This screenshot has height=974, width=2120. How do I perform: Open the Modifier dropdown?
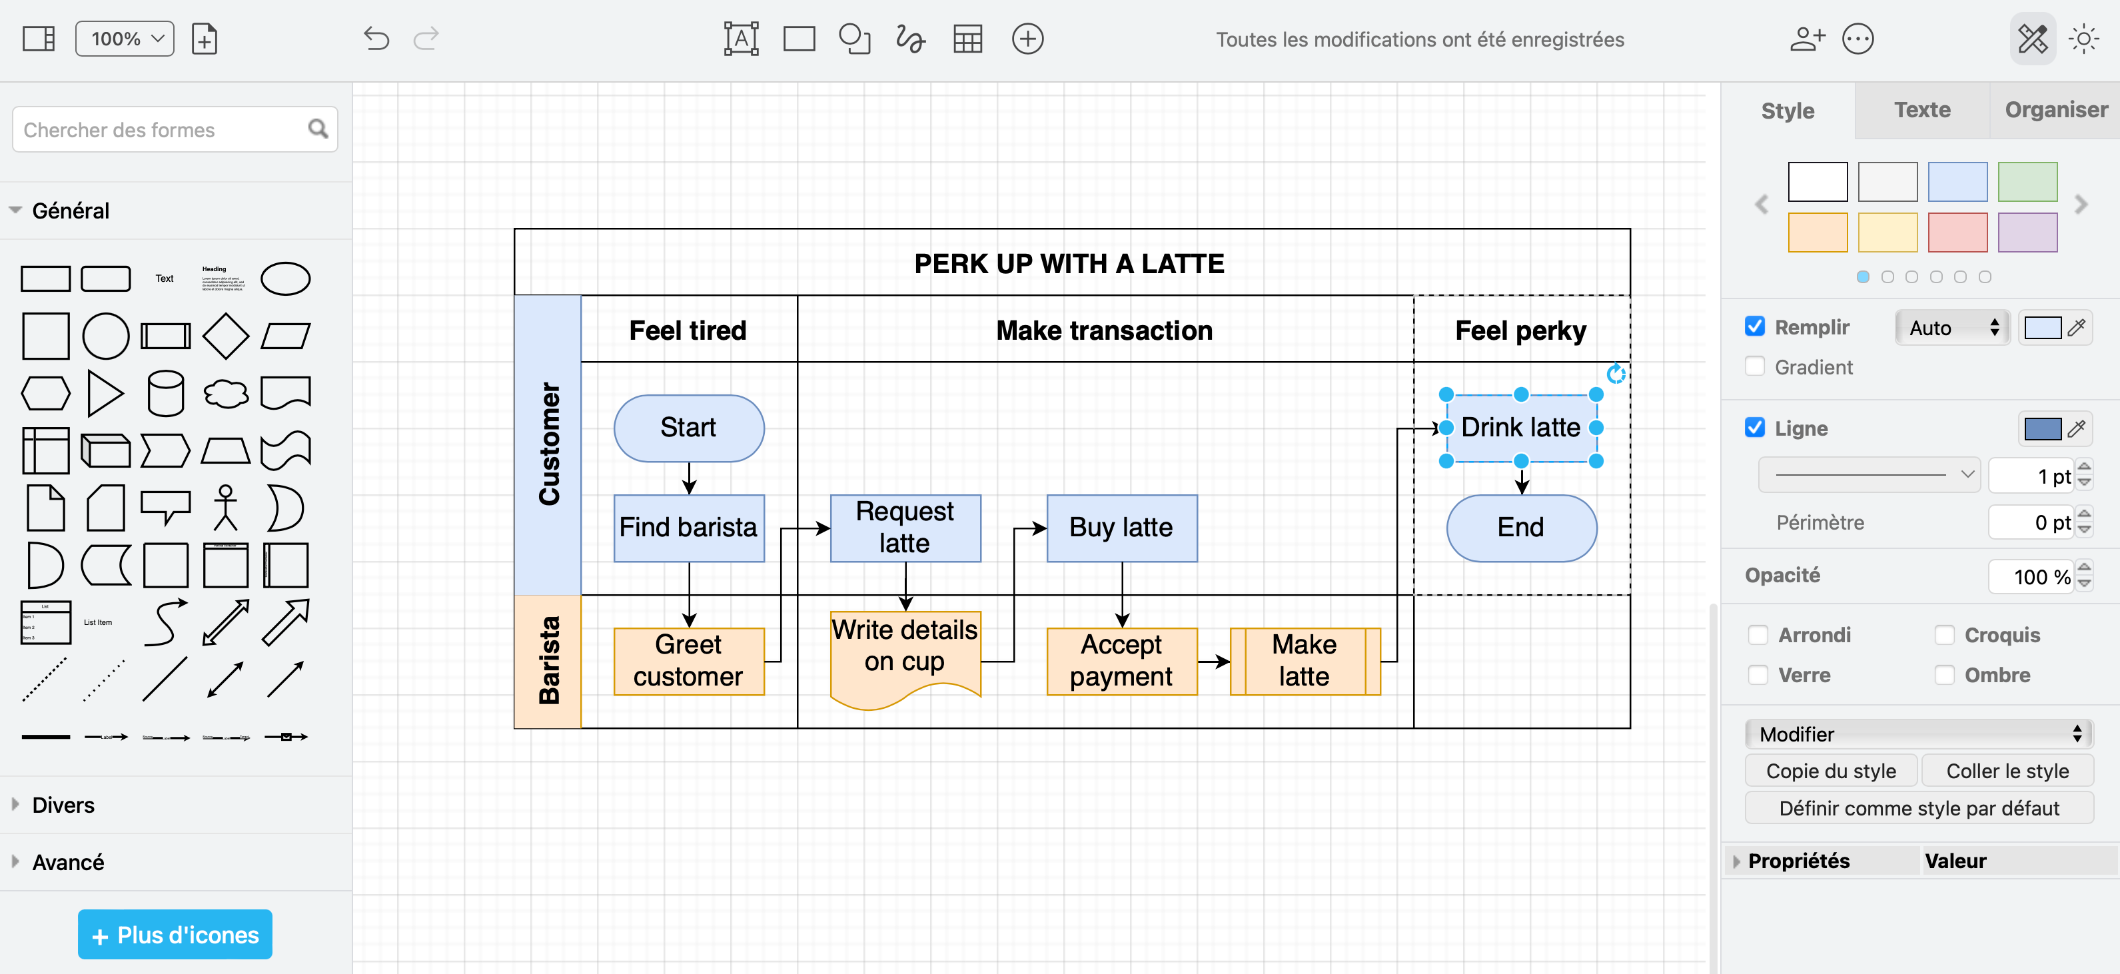click(1917, 733)
